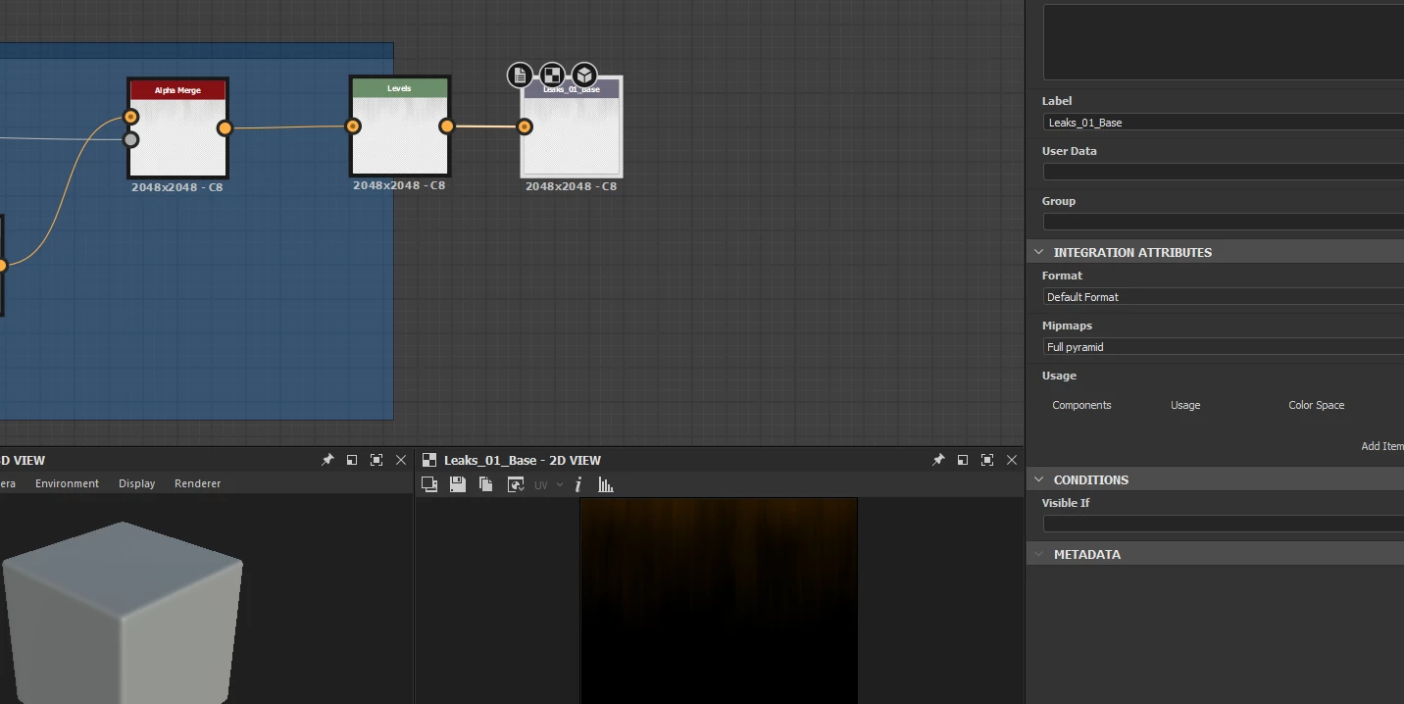Click the display channel icon in 2D view toolbar
The image size is (1404, 704).
click(x=428, y=484)
